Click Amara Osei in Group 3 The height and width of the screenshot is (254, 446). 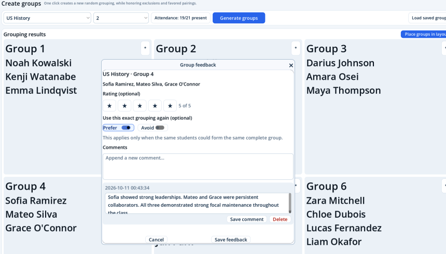[332, 77]
